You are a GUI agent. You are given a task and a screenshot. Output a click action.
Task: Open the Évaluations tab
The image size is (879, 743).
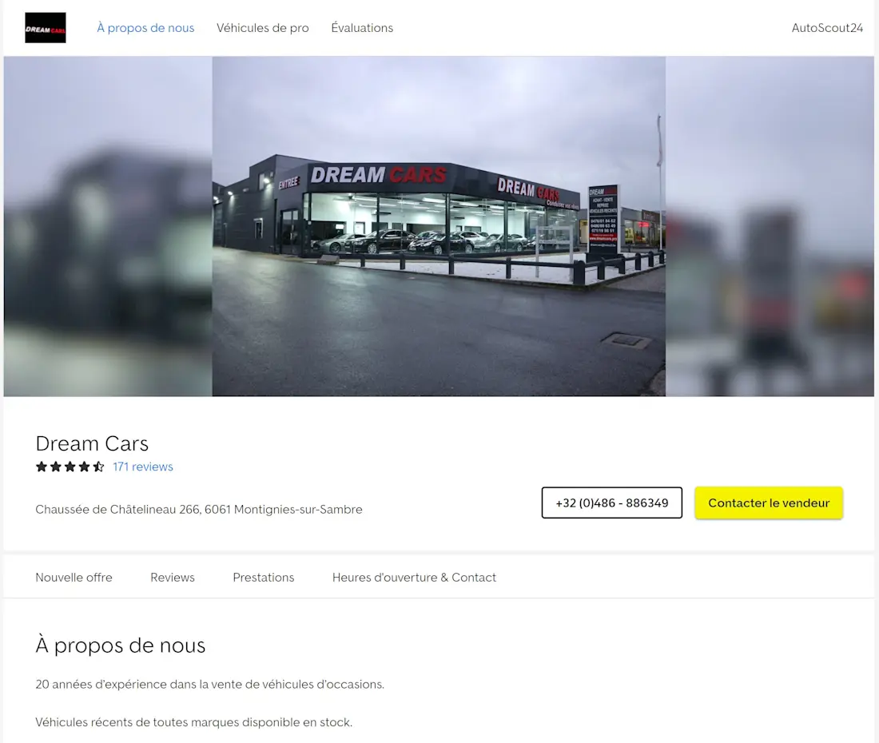coord(362,27)
